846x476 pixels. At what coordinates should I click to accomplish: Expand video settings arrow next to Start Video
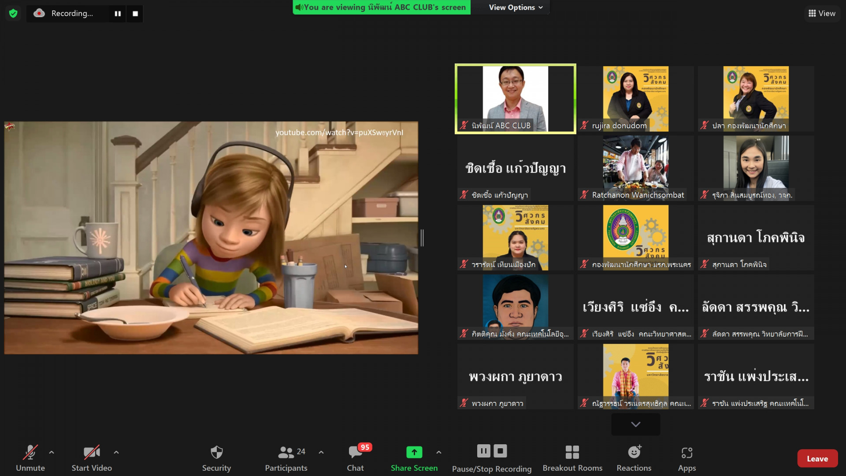116,452
